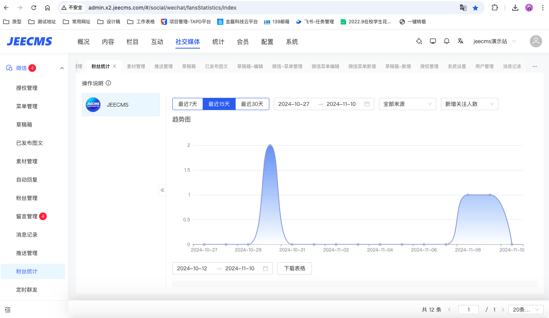Viewport: 549px width, 318px height.
Task: Collapse the account panel with double-arrow
Action: coord(162,190)
